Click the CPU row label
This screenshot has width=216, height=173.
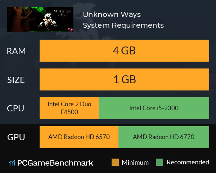click(15, 108)
